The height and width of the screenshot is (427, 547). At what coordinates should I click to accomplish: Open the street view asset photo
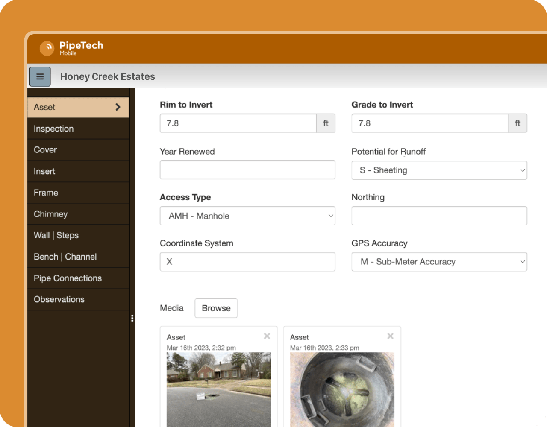219,389
